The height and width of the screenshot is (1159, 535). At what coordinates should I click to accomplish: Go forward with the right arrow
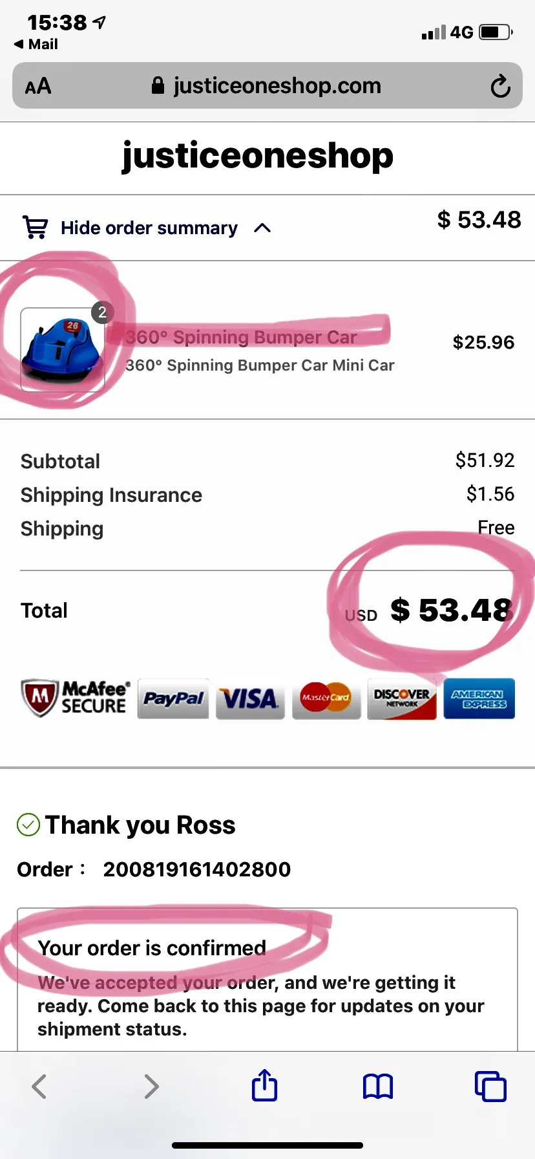pyautogui.click(x=151, y=1087)
